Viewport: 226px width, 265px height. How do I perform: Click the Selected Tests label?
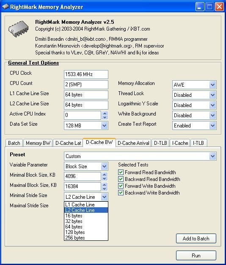pyautogui.click(x=133, y=165)
